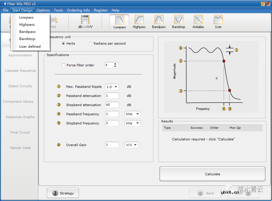Enable the Force filter order checkbox
The image size is (272, 201).
(64, 65)
